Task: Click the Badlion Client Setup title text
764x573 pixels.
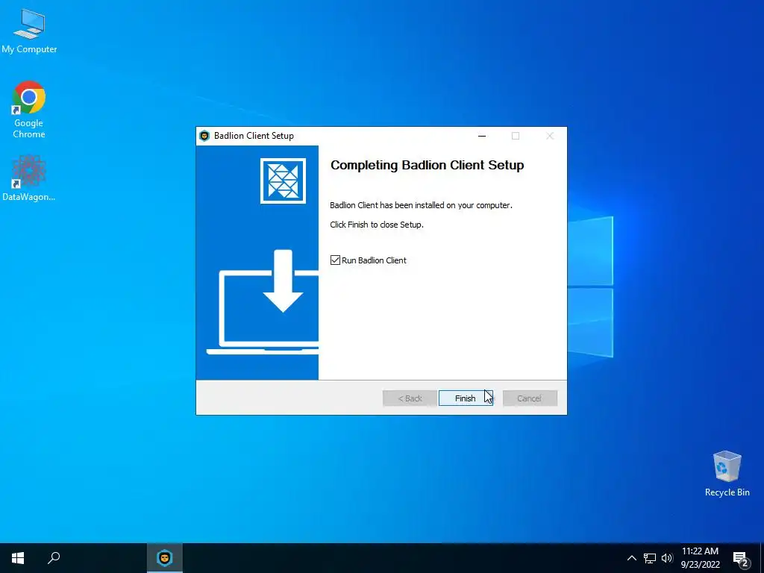Action: pyautogui.click(x=254, y=136)
